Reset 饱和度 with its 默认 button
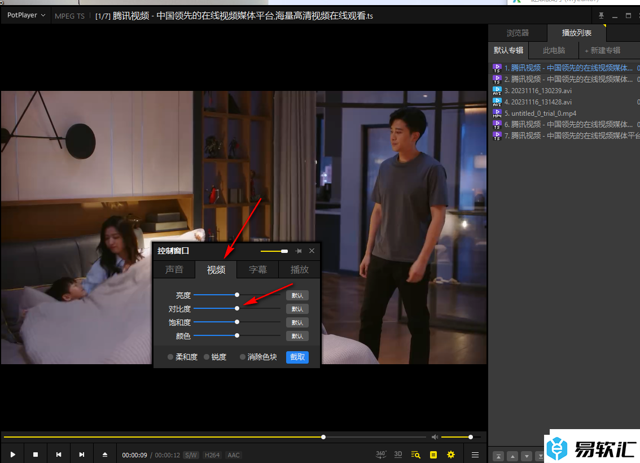 (297, 322)
